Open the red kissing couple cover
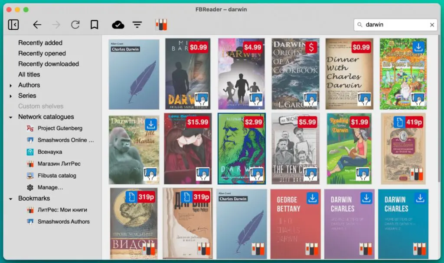 pos(188,149)
